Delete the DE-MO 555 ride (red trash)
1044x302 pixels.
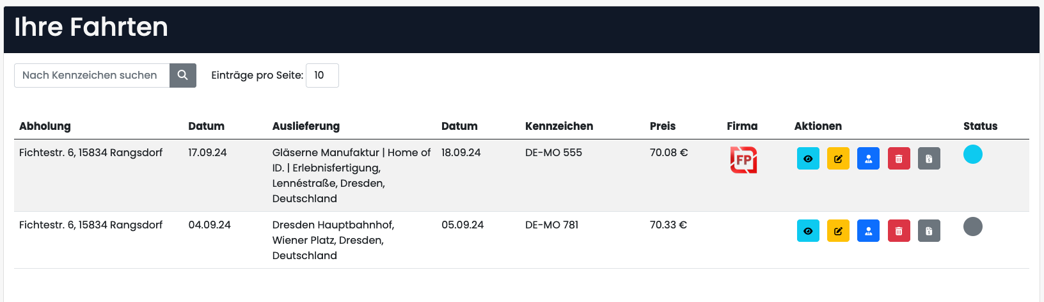tap(898, 159)
